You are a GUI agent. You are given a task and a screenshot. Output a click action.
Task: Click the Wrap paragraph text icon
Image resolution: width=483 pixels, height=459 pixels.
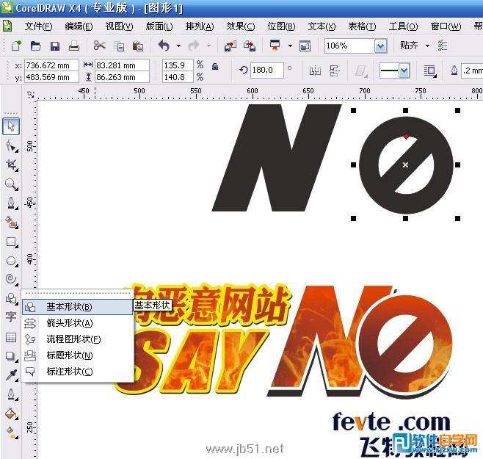point(429,71)
